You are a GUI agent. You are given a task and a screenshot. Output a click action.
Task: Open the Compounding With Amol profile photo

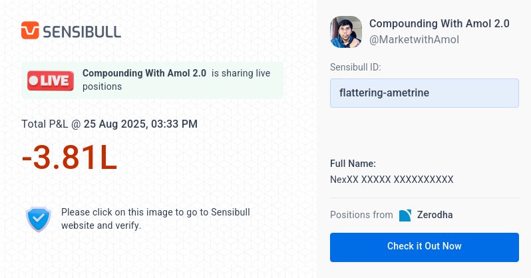click(346, 32)
